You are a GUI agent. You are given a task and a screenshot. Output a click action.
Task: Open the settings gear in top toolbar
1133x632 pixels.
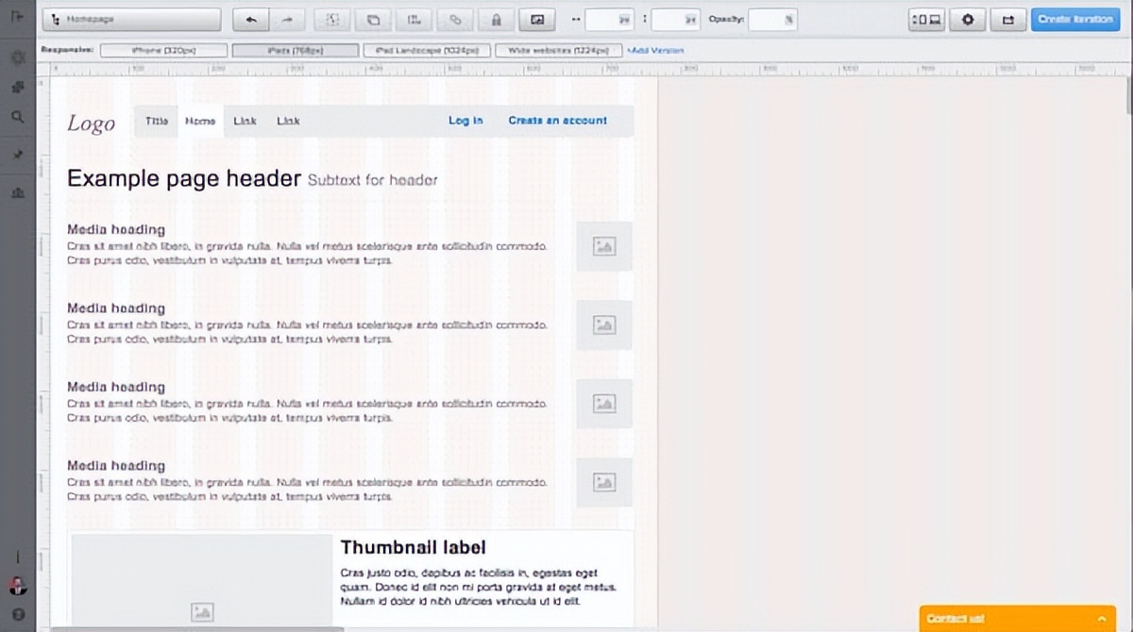tap(967, 19)
